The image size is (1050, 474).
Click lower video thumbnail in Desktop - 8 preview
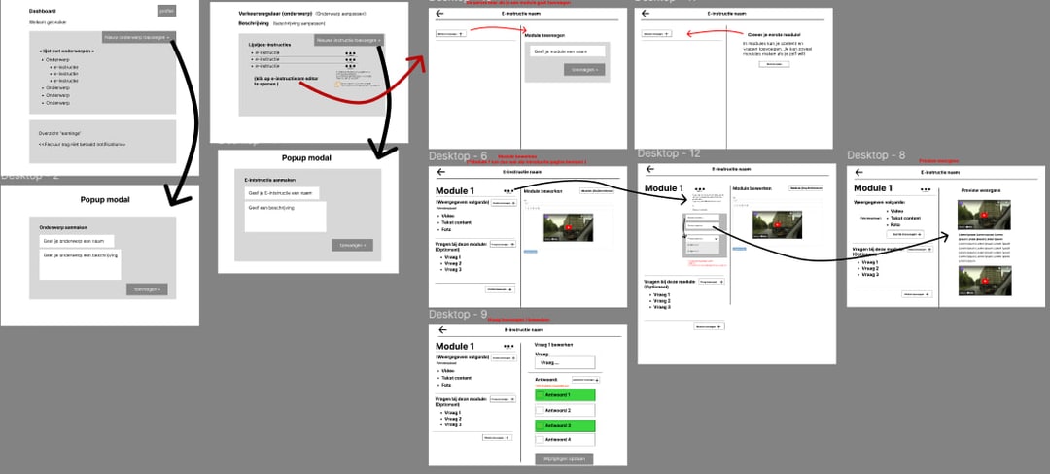(984, 281)
